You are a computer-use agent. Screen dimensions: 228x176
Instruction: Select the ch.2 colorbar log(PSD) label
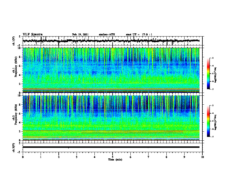216,122
